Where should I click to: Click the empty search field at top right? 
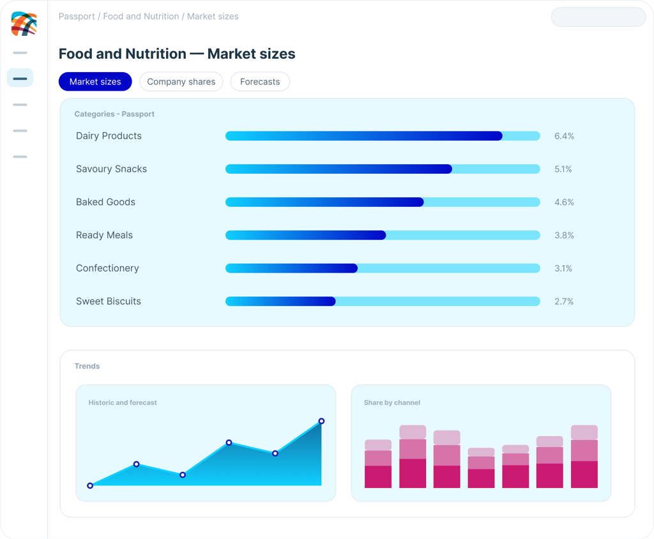point(598,17)
